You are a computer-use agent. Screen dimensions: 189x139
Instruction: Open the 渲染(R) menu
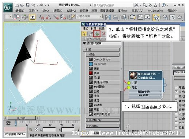(122, 11)
